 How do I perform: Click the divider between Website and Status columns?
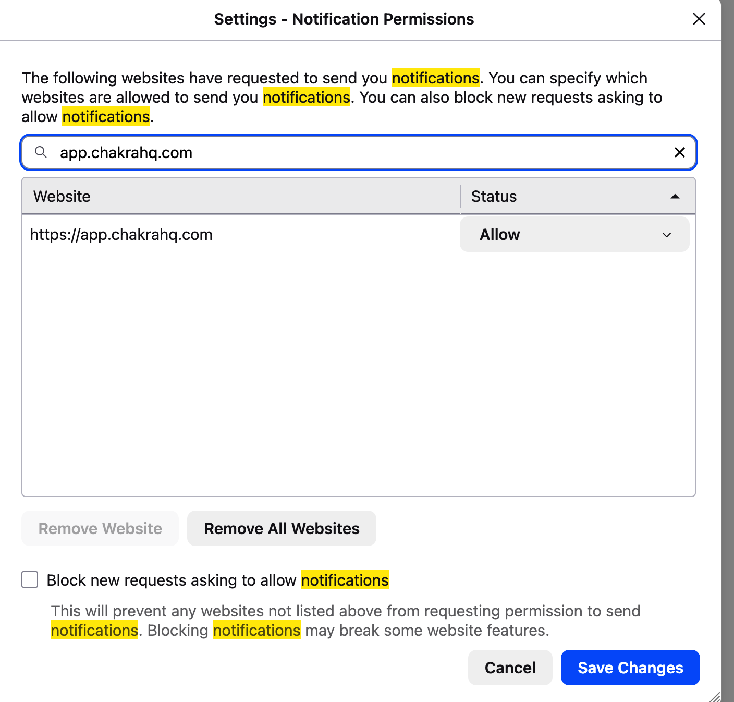pyautogui.click(x=460, y=197)
